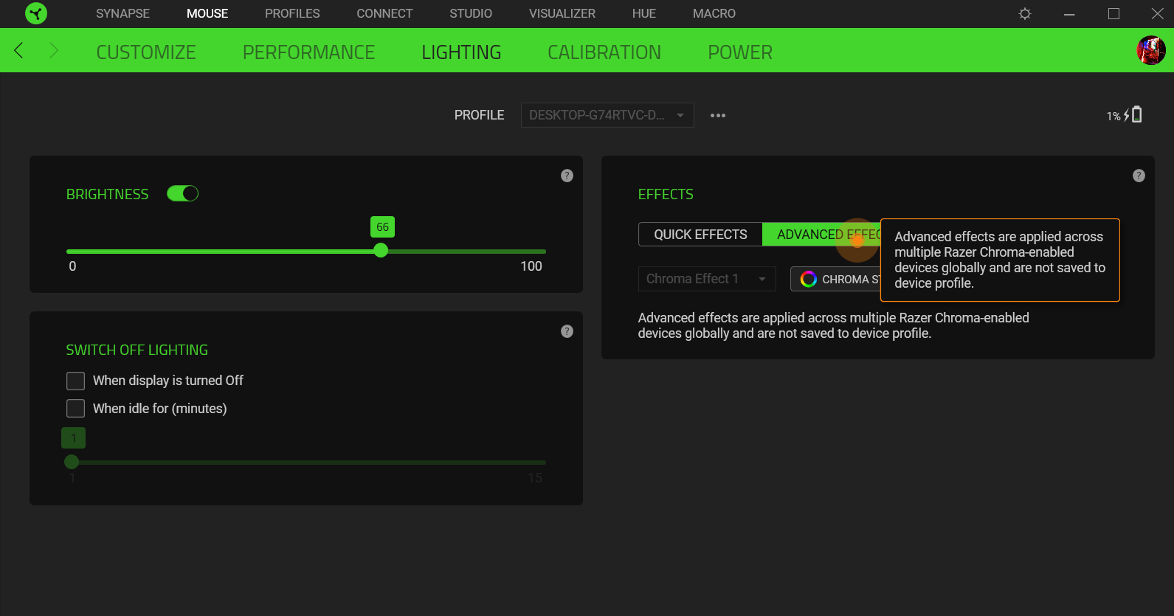
Task: Click the Effects panel help icon
Action: coord(1139,176)
